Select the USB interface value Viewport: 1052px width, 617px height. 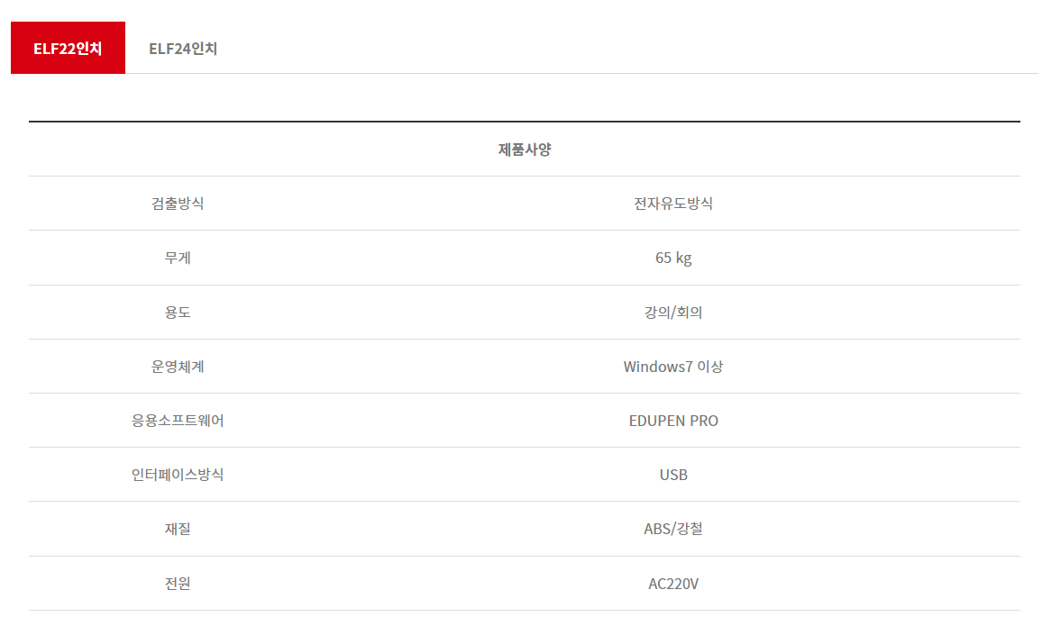coord(673,475)
